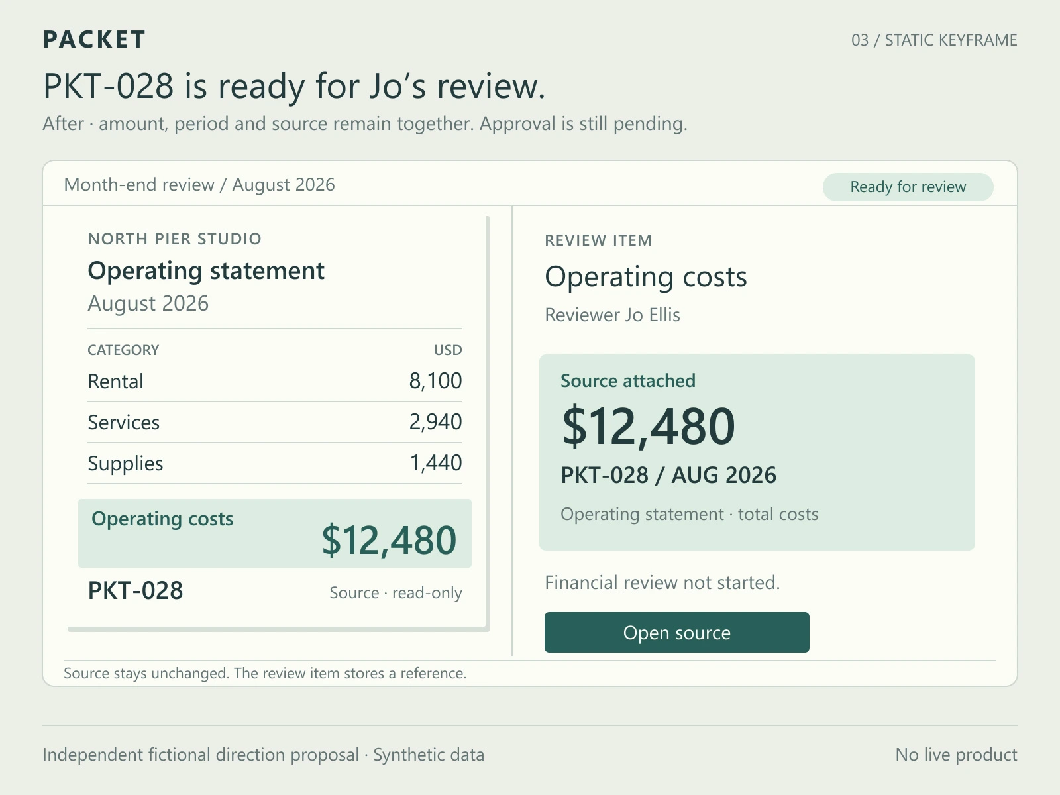Image resolution: width=1060 pixels, height=795 pixels.
Task: Click the Reviewer Jo Ellis text
Action: (612, 315)
